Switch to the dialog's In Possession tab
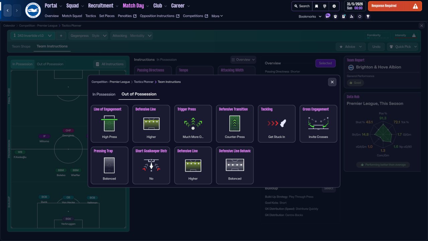The image size is (428, 241). pos(104,94)
